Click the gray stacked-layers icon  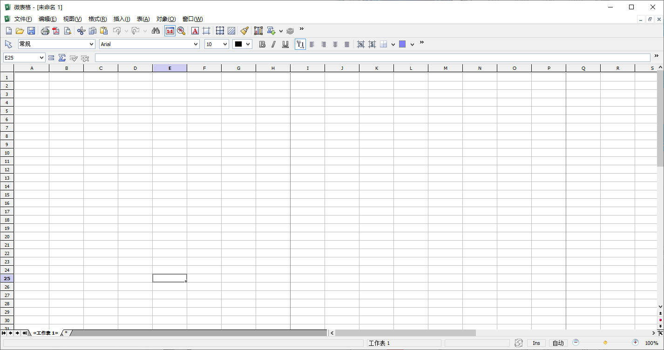pyautogui.click(x=290, y=31)
